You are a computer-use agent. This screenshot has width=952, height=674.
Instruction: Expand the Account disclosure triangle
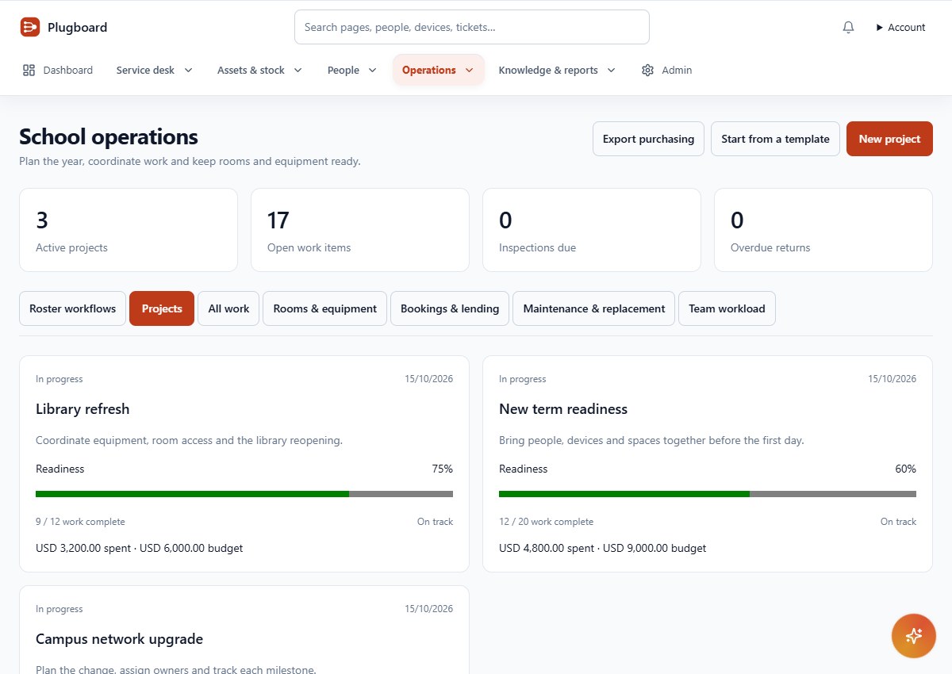pyautogui.click(x=879, y=27)
